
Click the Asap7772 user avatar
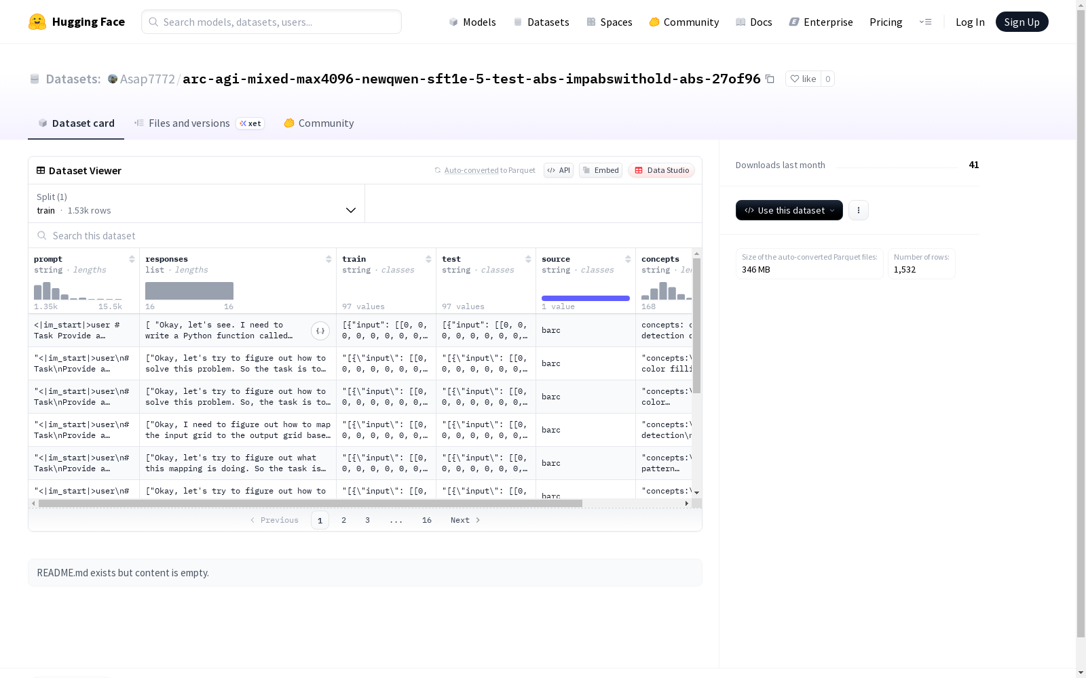pos(113,79)
